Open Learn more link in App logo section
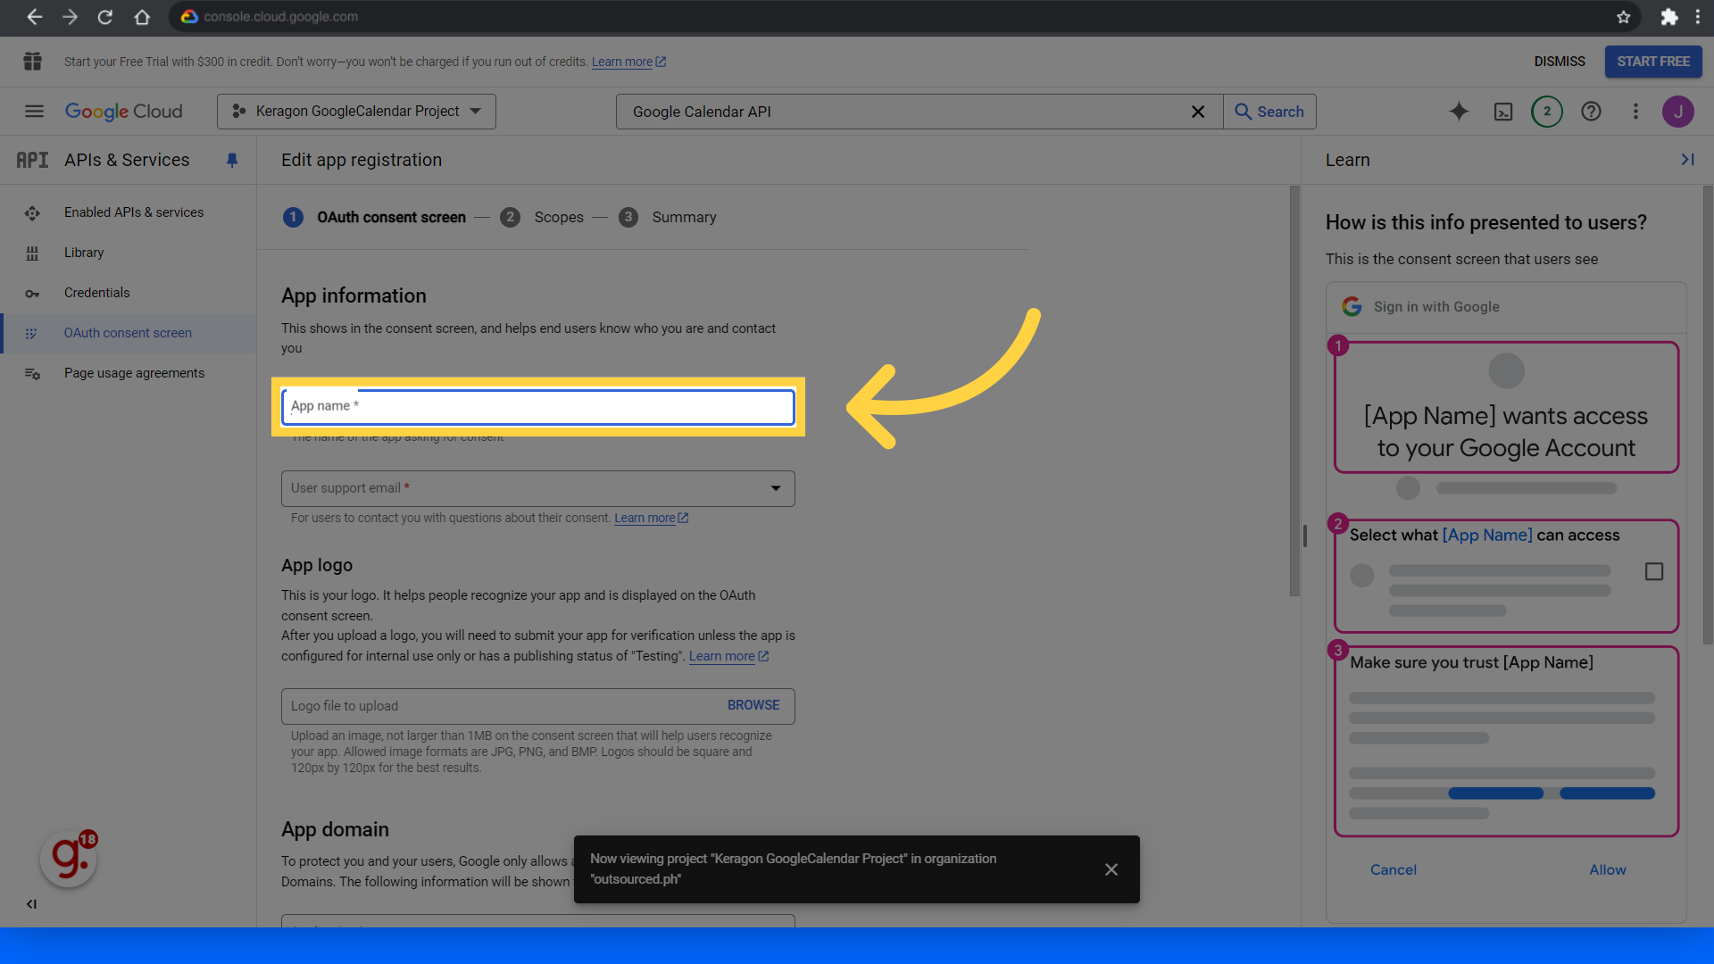The height and width of the screenshot is (964, 1714). [x=728, y=656]
